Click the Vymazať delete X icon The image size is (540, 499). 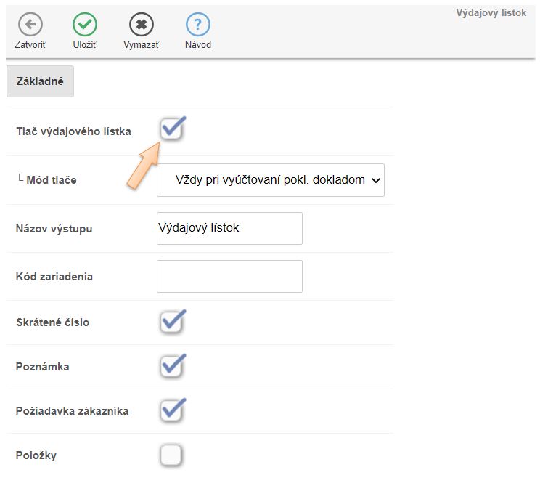141,25
